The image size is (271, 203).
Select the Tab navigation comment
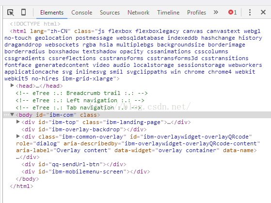click(78, 108)
